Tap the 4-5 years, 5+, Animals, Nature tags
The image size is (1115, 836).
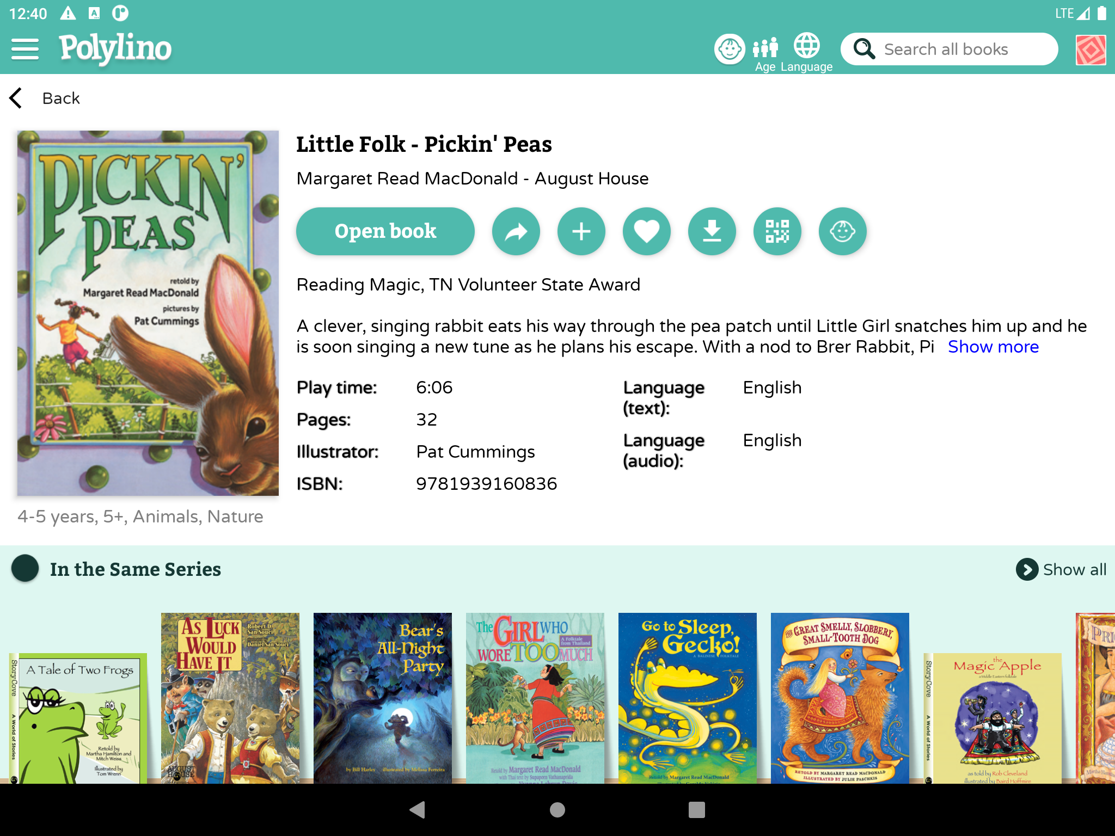(x=140, y=517)
